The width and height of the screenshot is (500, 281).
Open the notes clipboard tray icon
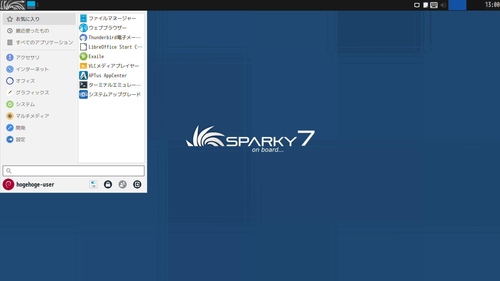tap(426, 5)
